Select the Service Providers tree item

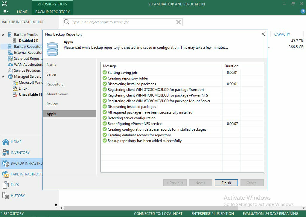(x=27, y=71)
